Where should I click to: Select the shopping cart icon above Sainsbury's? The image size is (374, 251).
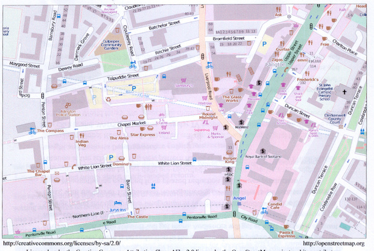[183, 80]
